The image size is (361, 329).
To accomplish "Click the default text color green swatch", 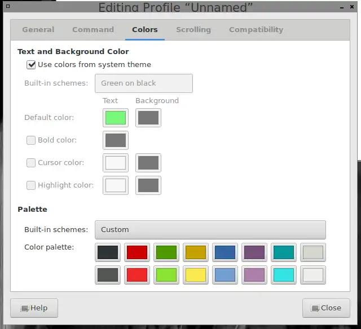I will 116,118.
